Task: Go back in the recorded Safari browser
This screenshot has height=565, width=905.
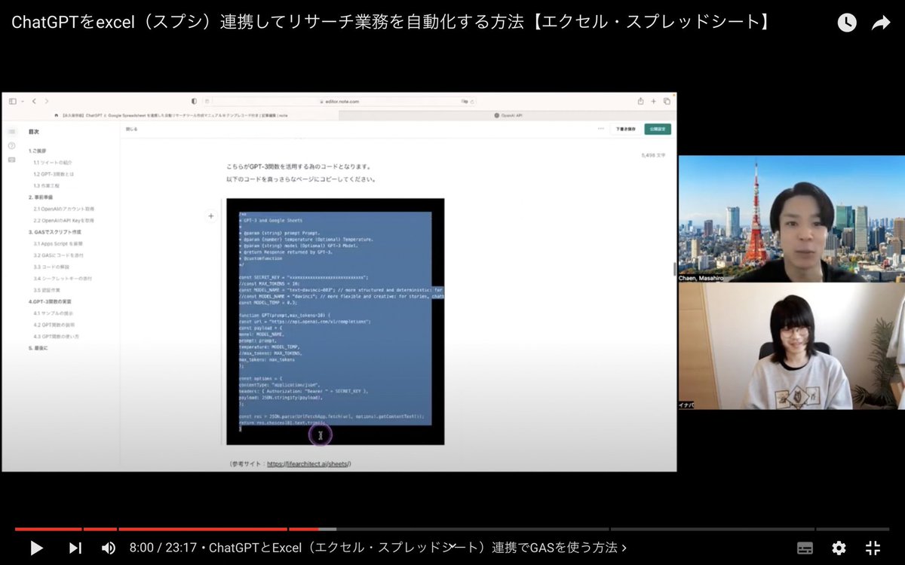Action: pyautogui.click(x=34, y=100)
